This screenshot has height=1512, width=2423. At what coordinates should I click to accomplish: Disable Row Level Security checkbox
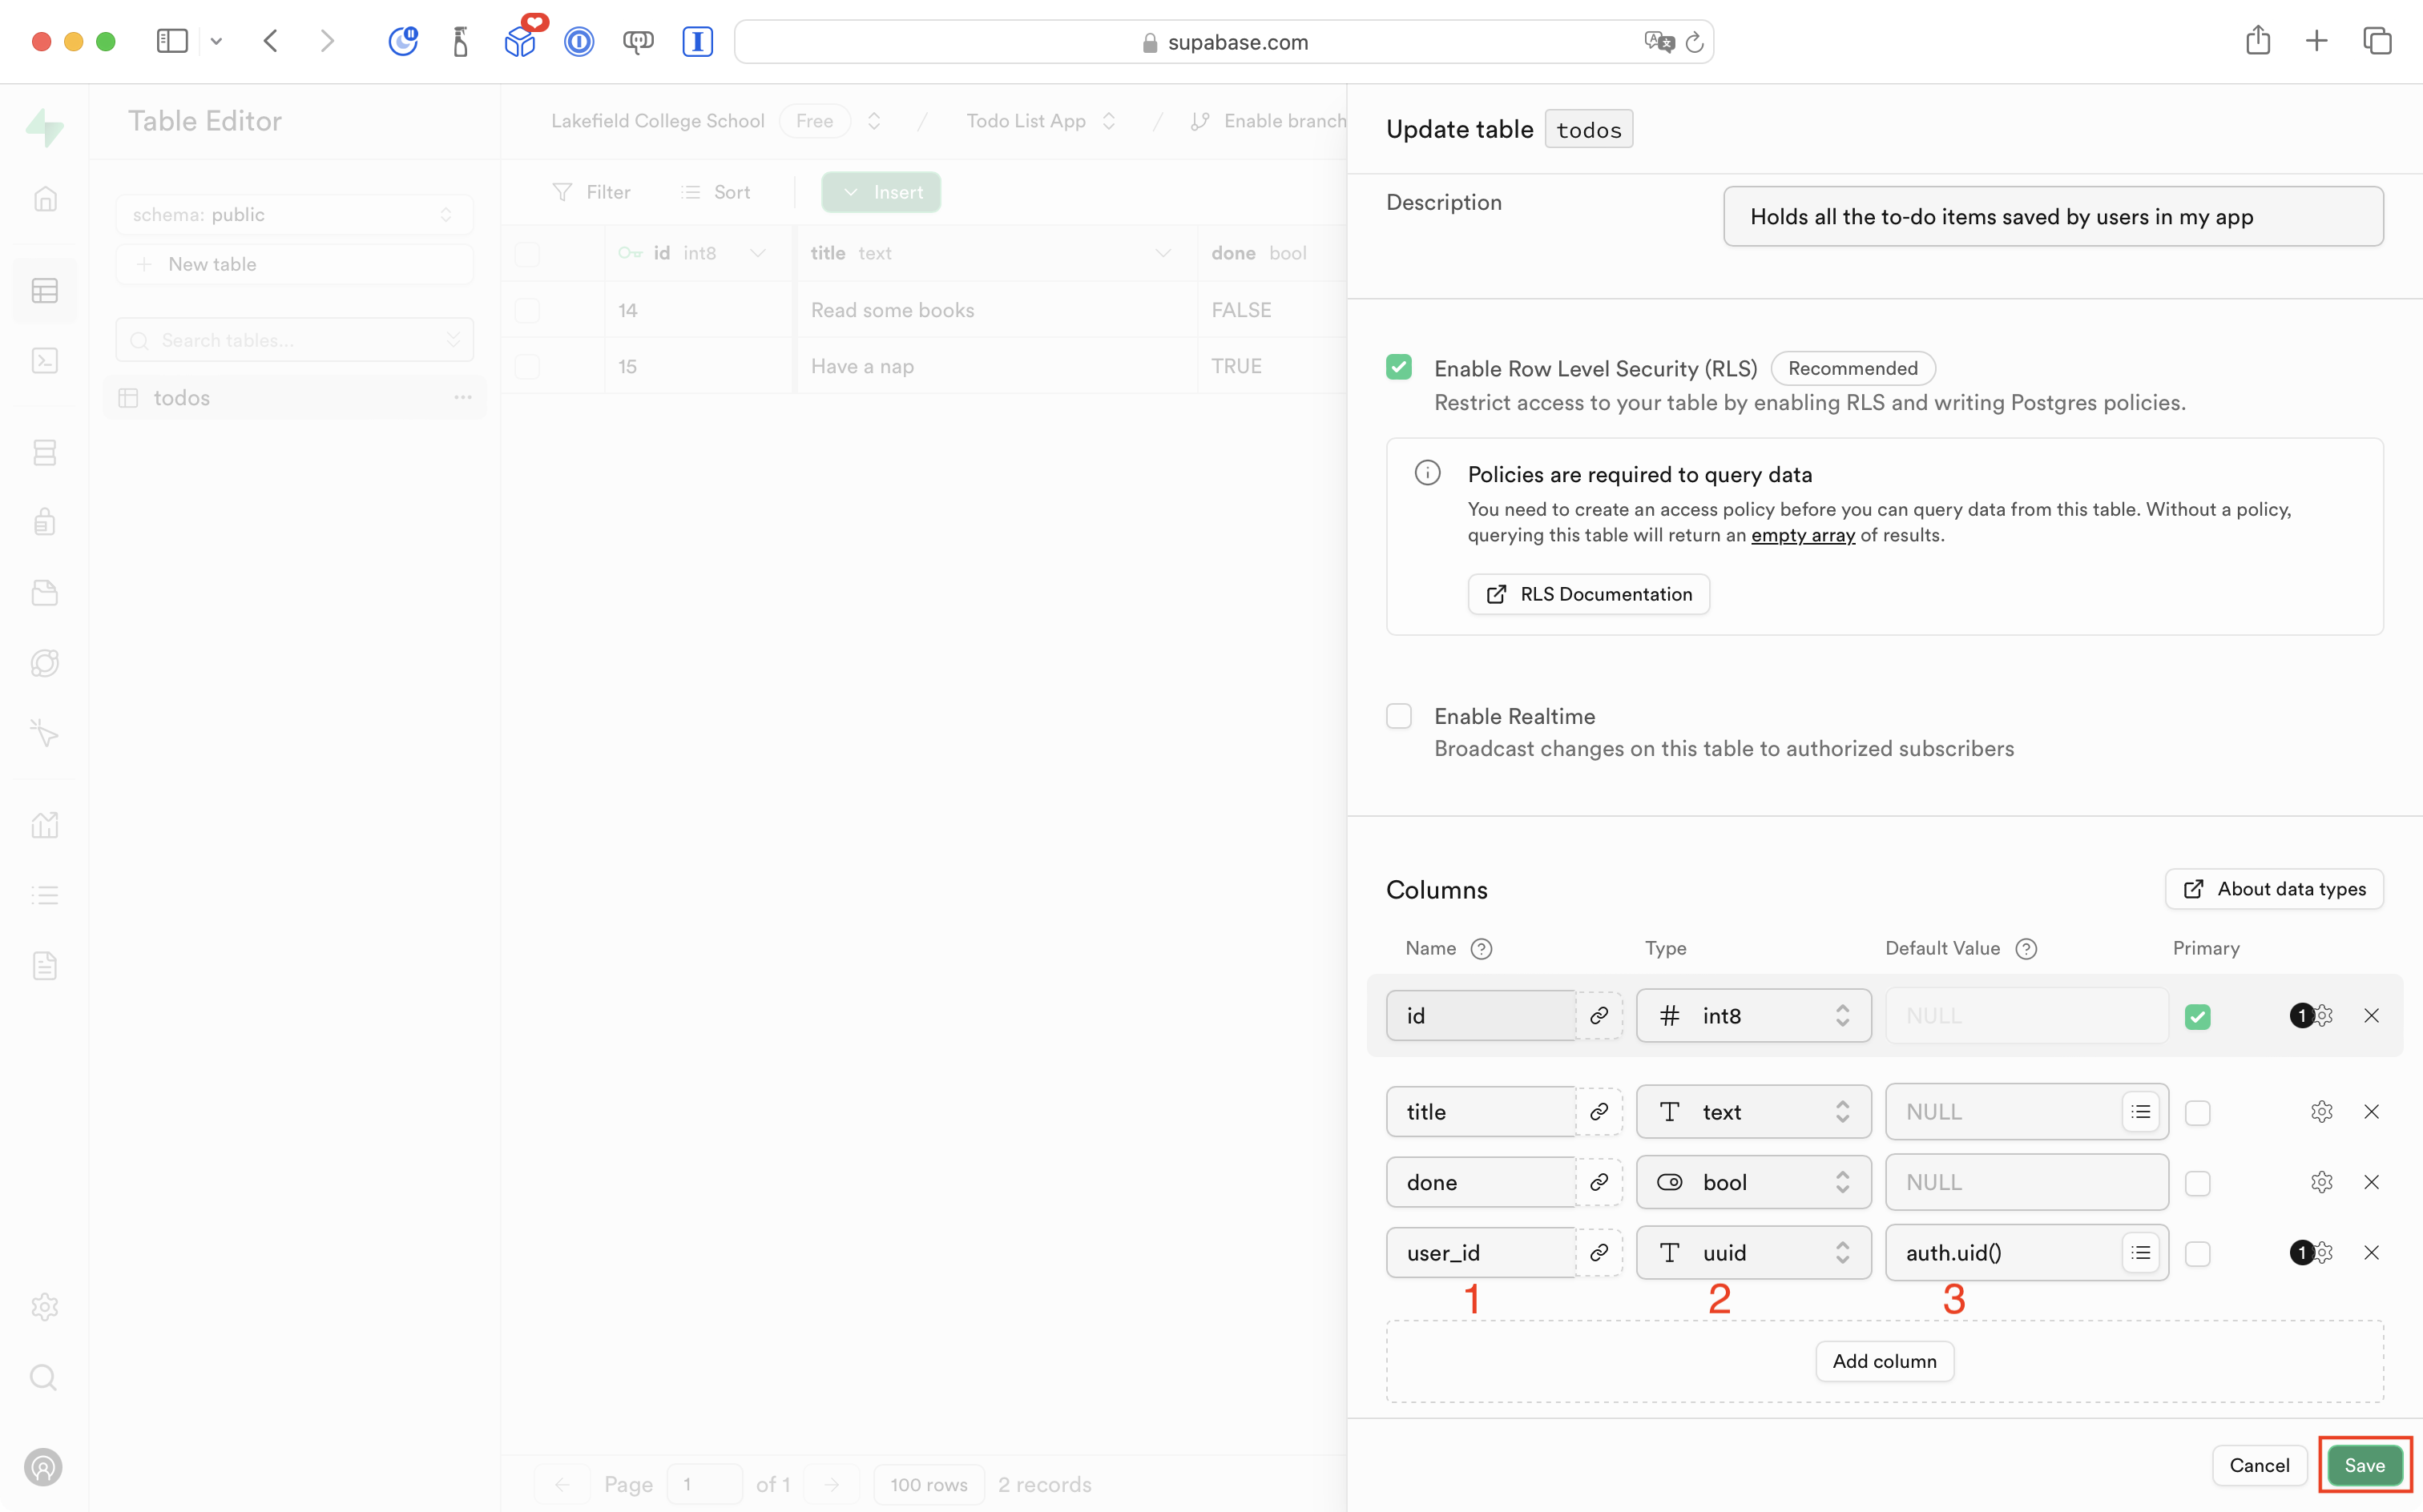pyautogui.click(x=1398, y=368)
